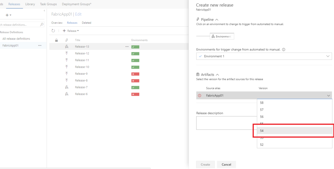Click the Environment box in the pipeline

click(222, 36)
